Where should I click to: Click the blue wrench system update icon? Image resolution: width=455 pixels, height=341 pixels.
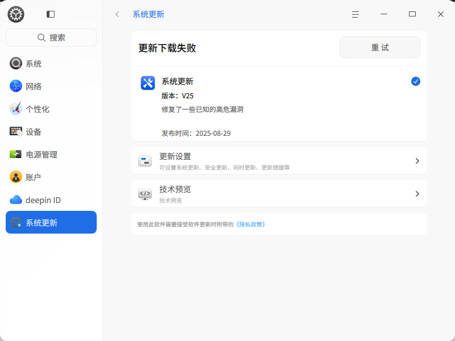148,83
